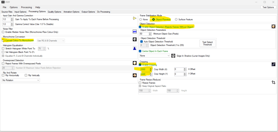This screenshot has width=278, height=132.
Task: Expand the Edge In Shadow dropdown
Action: (x=154, y=56)
